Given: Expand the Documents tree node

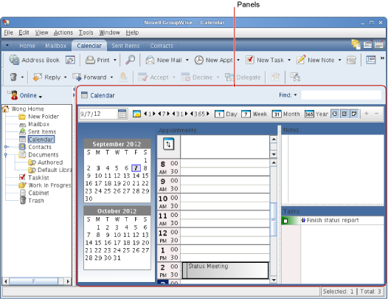Looking at the screenshot, I should 6,155.
